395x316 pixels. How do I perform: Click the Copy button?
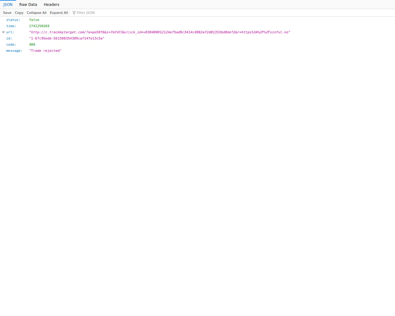[x=19, y=13]
